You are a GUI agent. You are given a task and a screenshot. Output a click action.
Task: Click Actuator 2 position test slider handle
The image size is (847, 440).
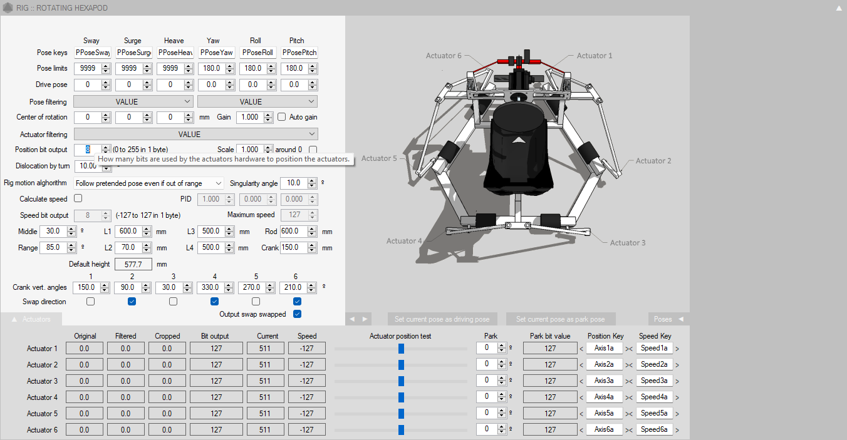click(x=401, y=365)
